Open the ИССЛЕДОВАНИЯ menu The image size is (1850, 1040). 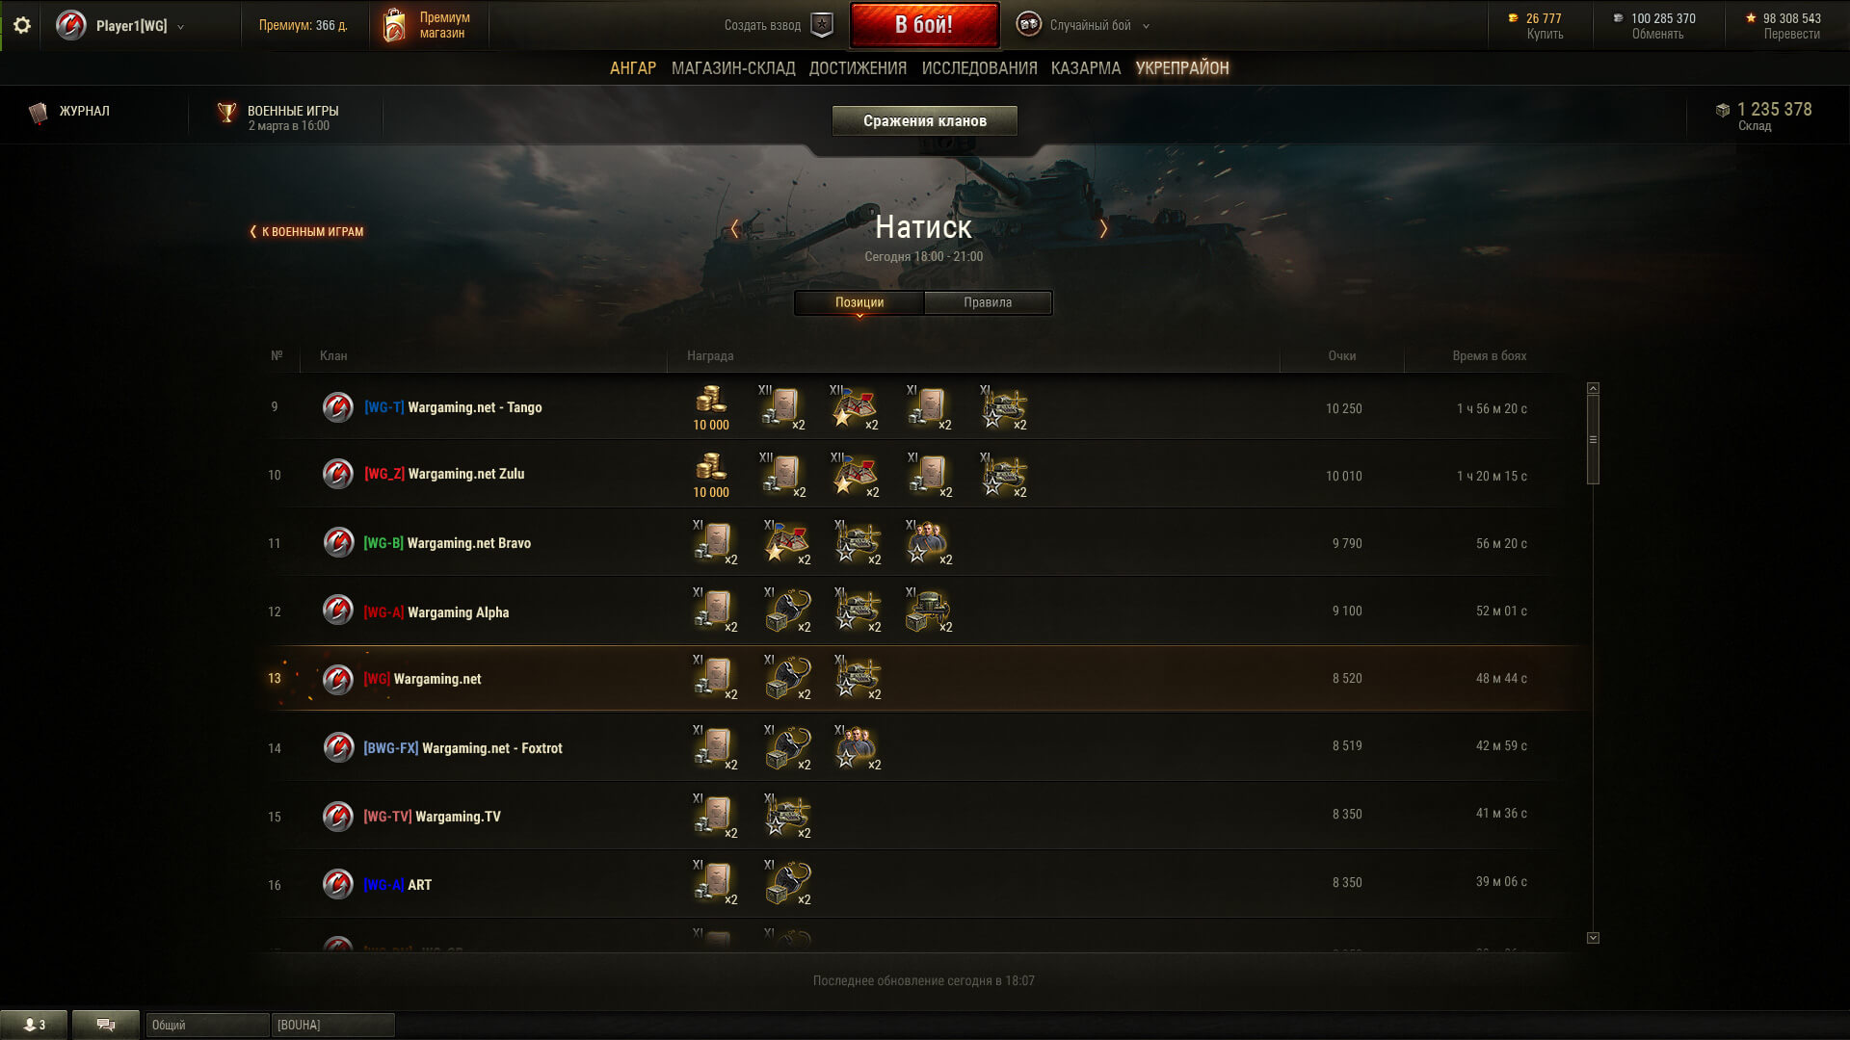(x=979, y=68)
